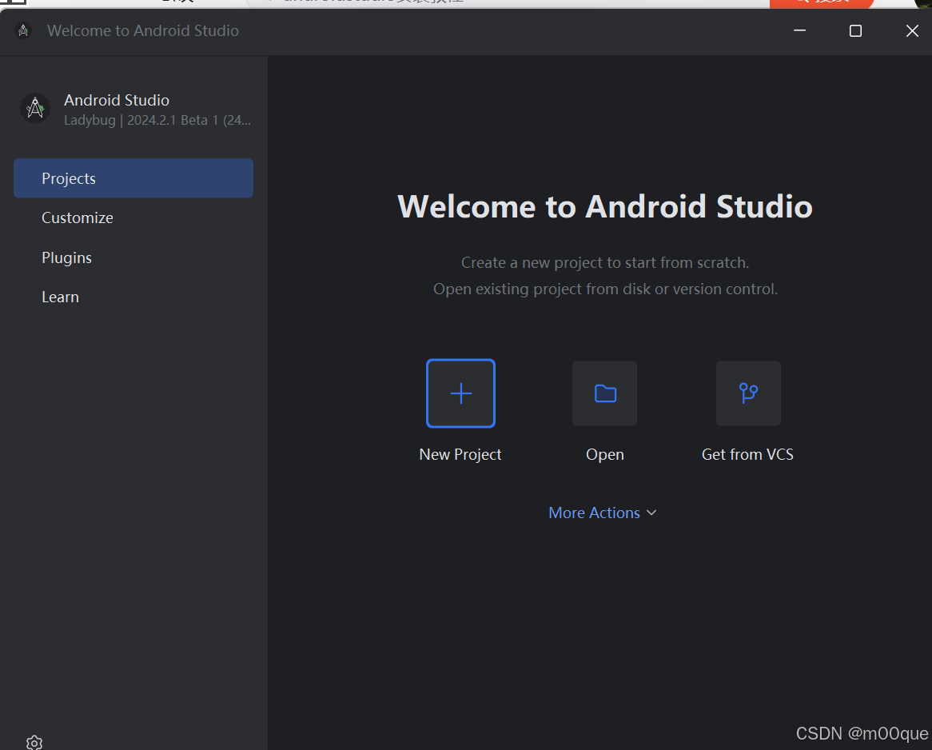Click the red search button at the top
The image size is (932, 750).
coord(822,4)
